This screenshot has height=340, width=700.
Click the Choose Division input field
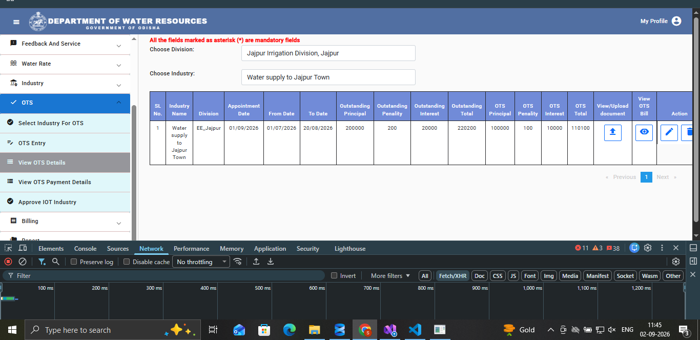(x=328, y=53)
